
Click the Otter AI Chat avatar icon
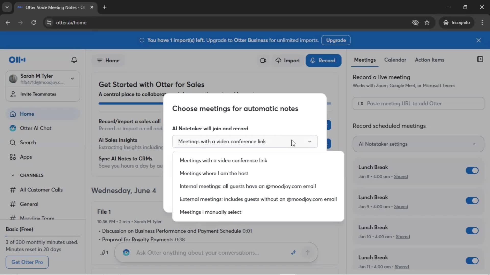[x=13, y=128]
